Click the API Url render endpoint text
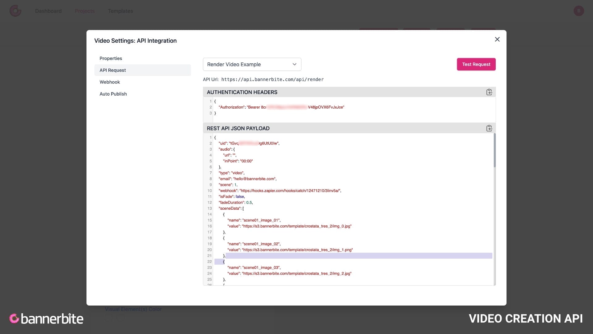This screenshot has height=334, width=593. pos(272,79)
